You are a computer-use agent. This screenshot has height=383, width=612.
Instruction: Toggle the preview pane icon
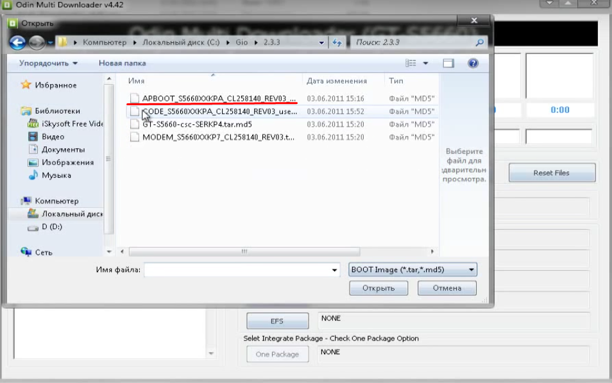448,64
